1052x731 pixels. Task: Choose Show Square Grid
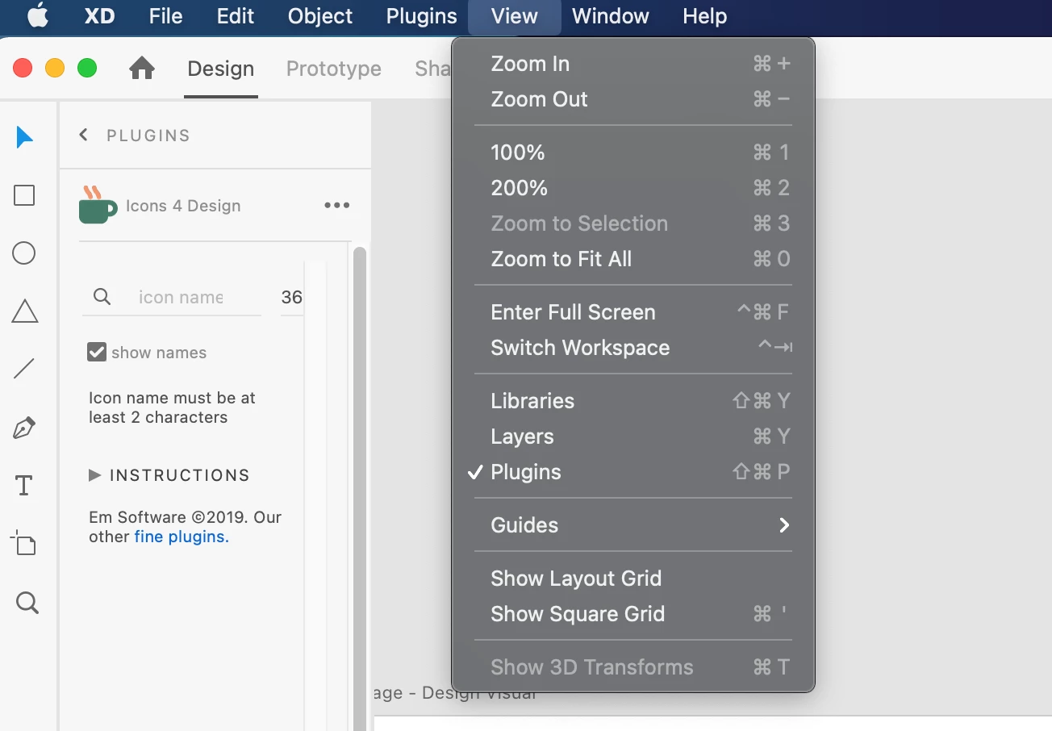(x=633, y=614)
